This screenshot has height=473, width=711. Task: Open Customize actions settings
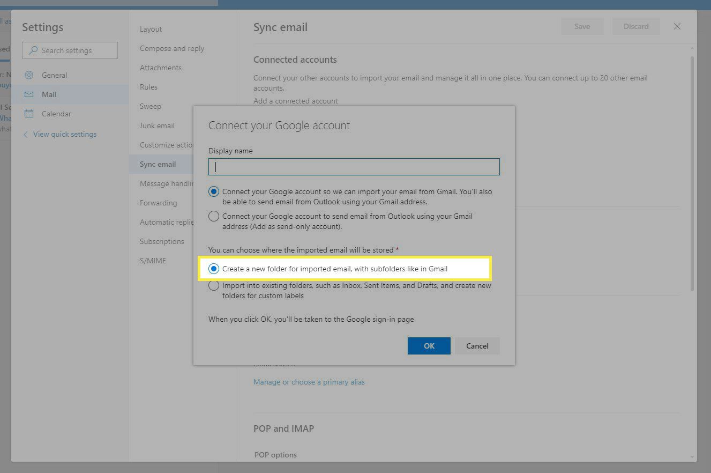pyautogui.click(x=167, y=145)
